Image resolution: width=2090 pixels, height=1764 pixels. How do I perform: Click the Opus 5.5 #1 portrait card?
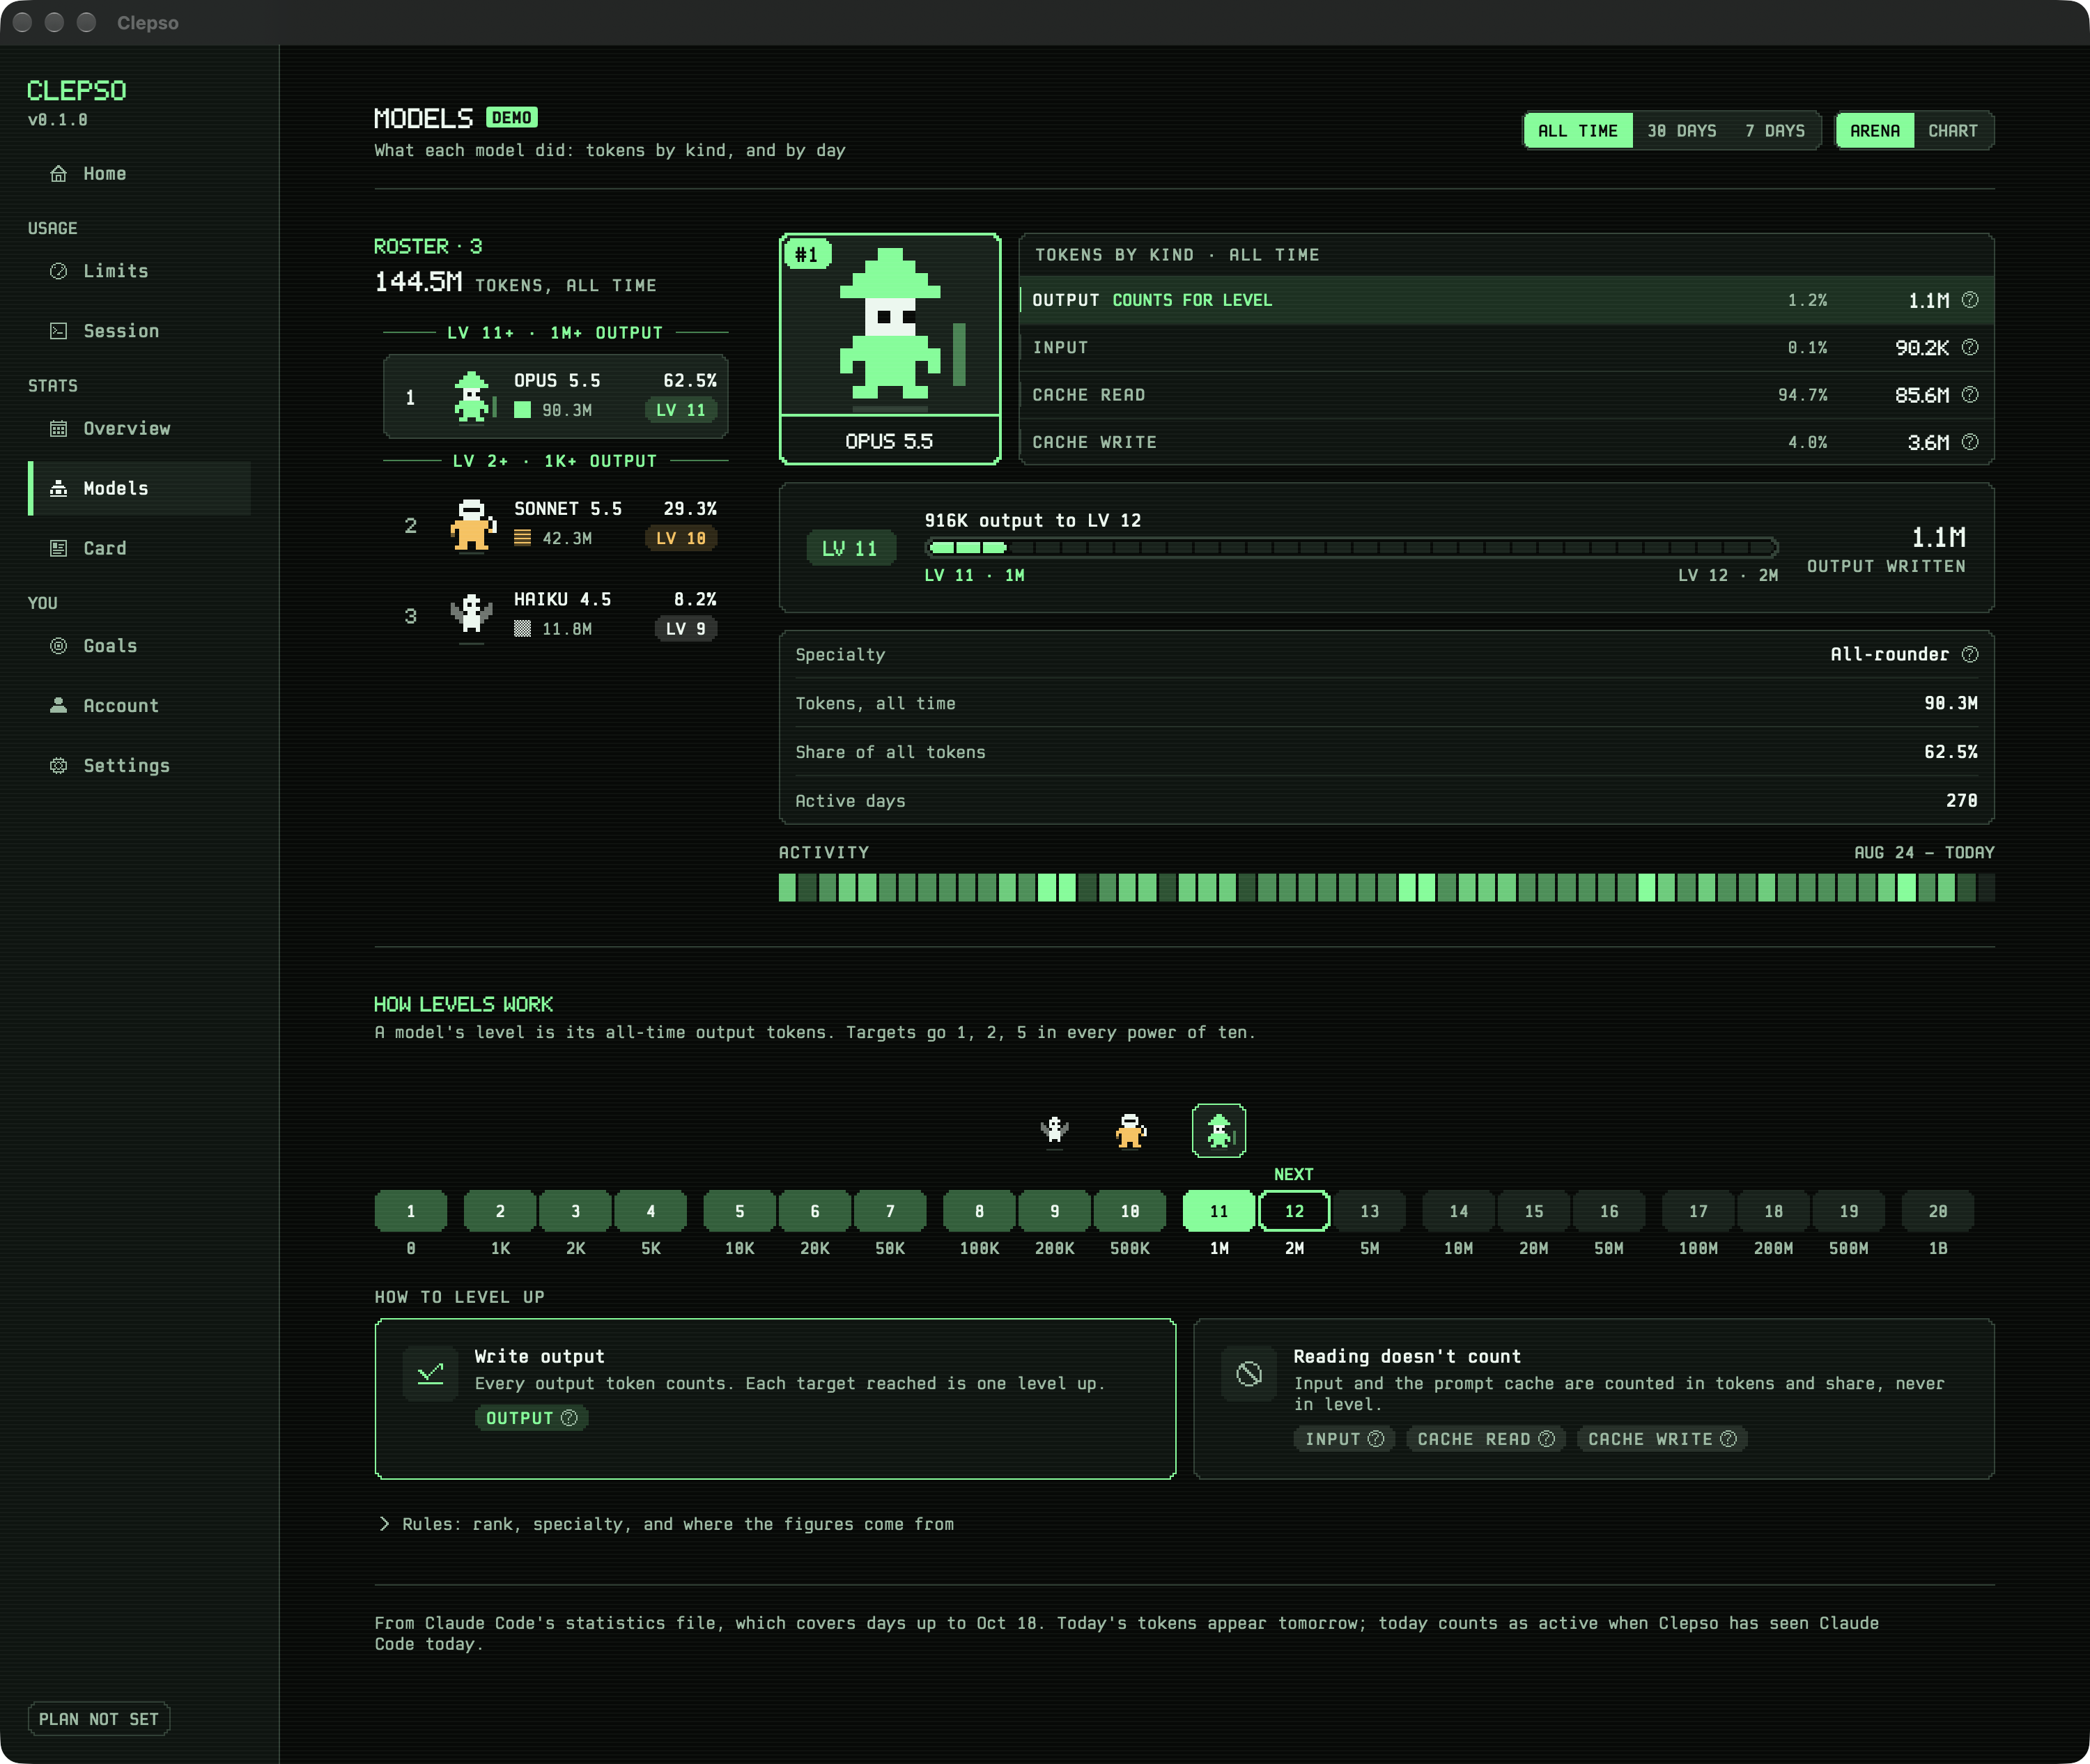(x=890, y=349)
